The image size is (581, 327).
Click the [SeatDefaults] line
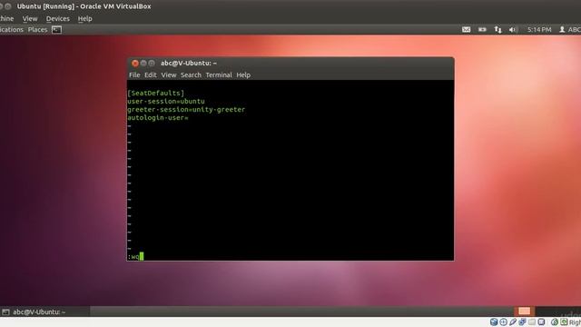click(x=155, y=93)
